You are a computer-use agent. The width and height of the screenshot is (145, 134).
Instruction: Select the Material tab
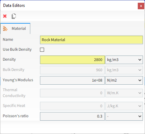click(x=15, y=28)
